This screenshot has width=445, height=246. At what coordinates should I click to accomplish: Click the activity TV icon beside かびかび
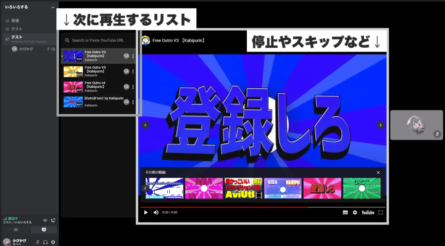point(53,49)
